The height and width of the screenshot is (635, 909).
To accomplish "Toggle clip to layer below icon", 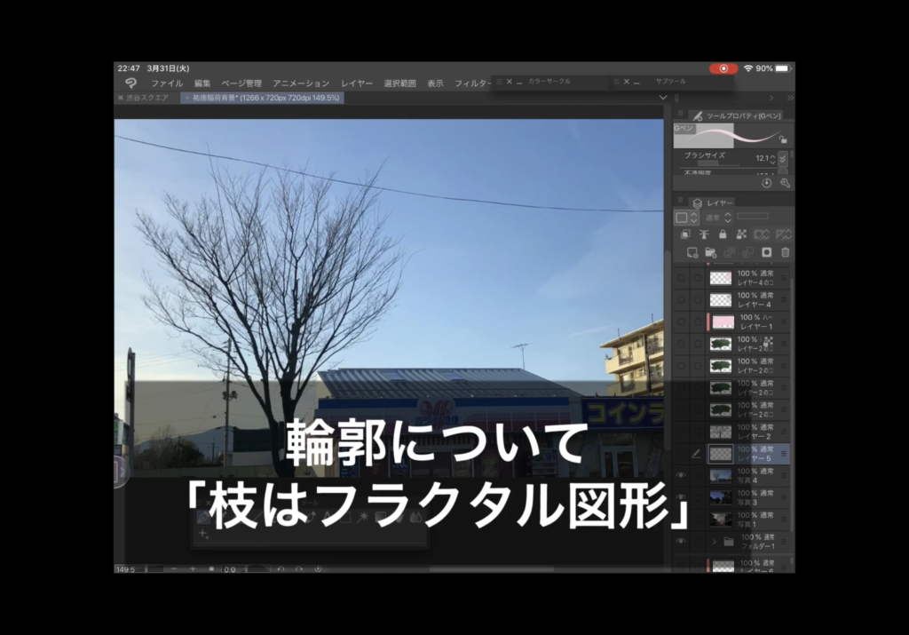I will (685, 234).
